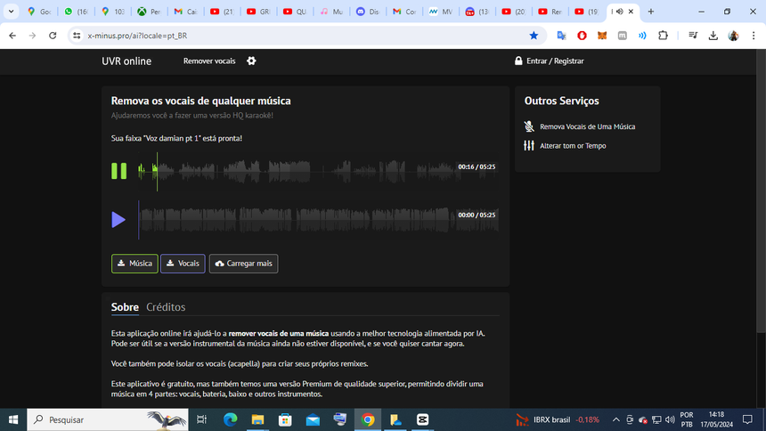This screenshot has height=431, width=766.
Task: Open Chrome downloads icon
Action: (713, 36)
